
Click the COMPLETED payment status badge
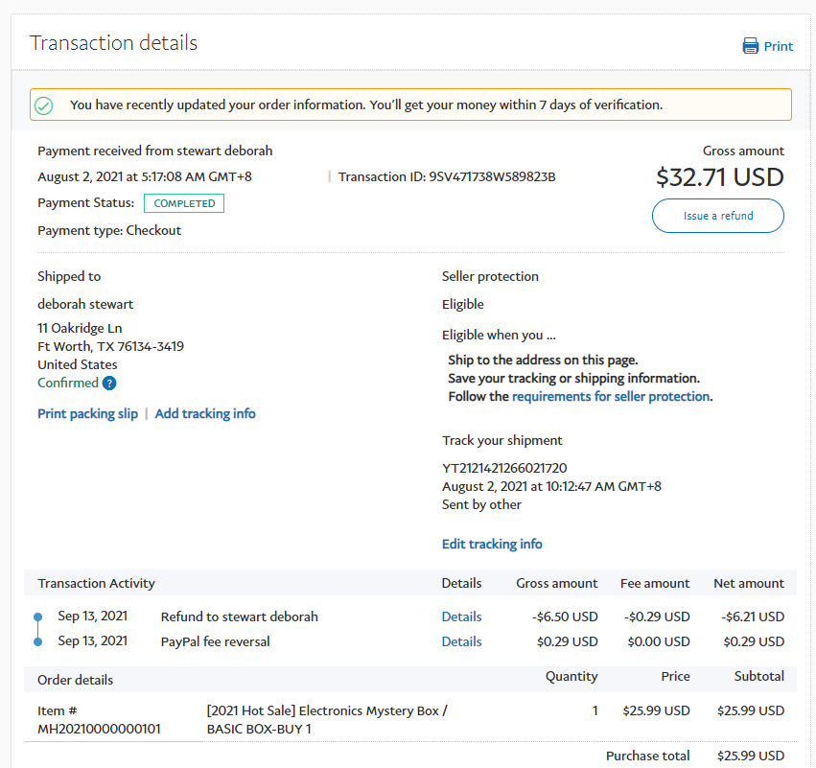[184, 203]
